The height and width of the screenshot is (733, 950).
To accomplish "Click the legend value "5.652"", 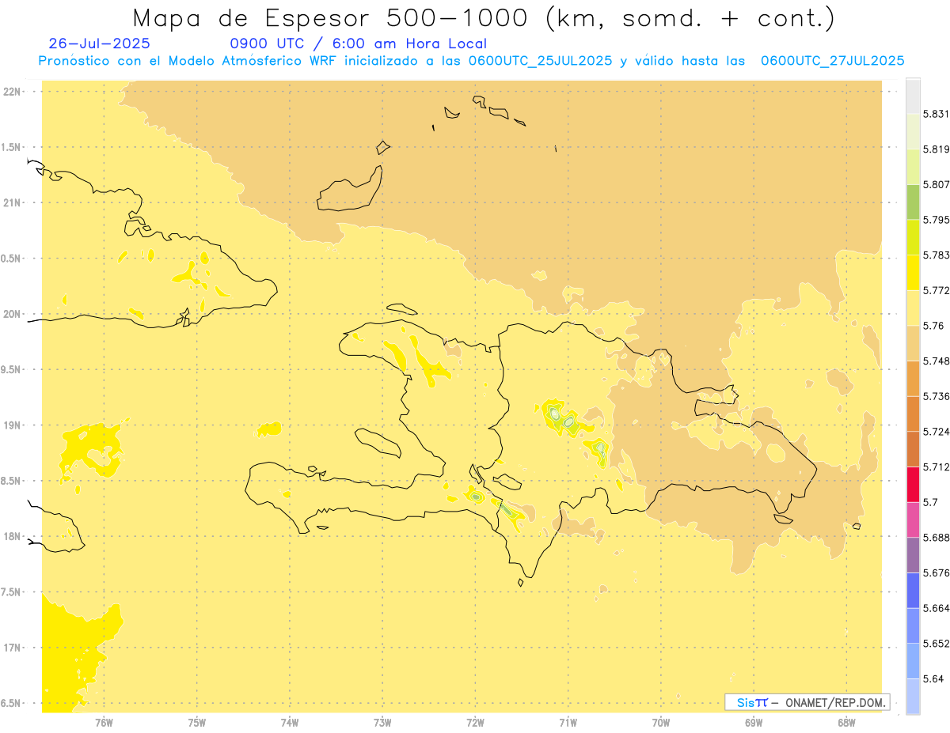I will 936,644.
